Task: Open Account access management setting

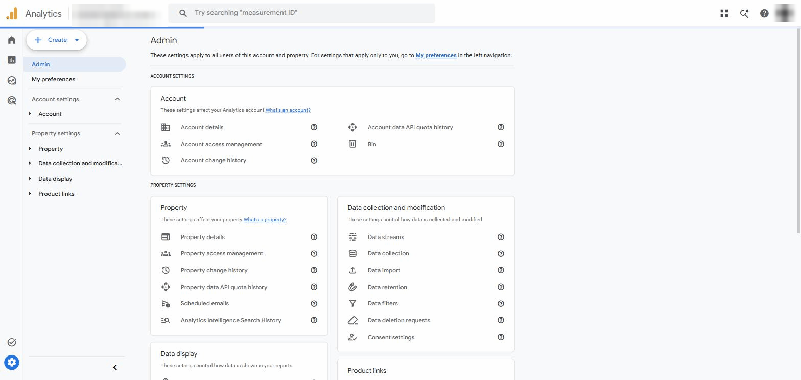Action: pos(221,144)
